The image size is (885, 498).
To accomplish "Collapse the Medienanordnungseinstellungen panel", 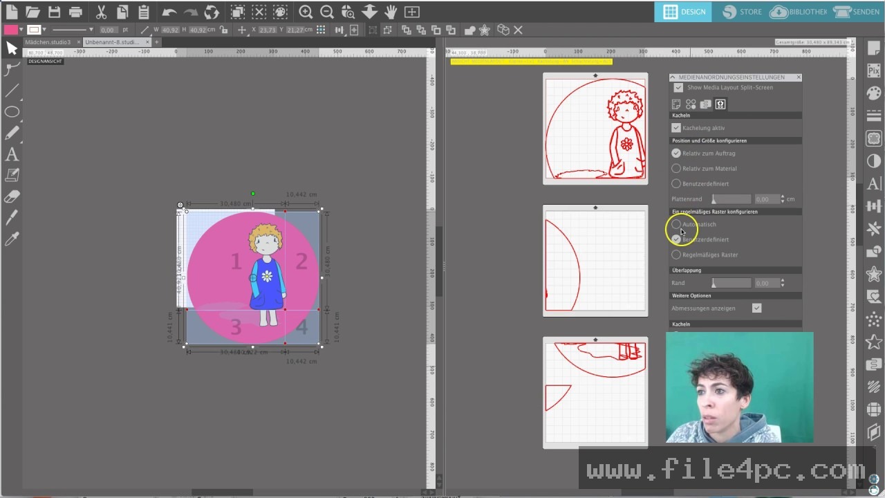I will pyautogui.click(x=673, y=77).
